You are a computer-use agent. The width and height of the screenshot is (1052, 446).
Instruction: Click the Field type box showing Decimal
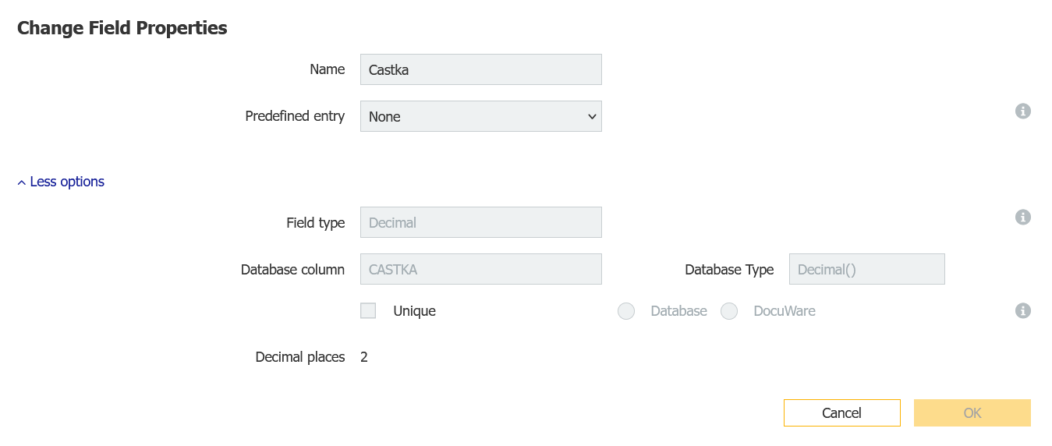480,222
